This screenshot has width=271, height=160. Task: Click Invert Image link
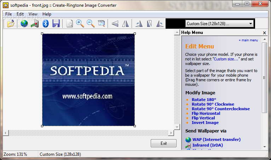(x=205, y=123)
